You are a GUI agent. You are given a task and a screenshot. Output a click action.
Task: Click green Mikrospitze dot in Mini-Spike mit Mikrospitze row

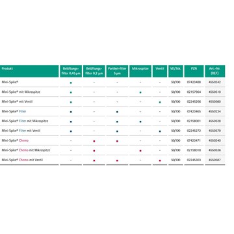click(x=140, y=92)
